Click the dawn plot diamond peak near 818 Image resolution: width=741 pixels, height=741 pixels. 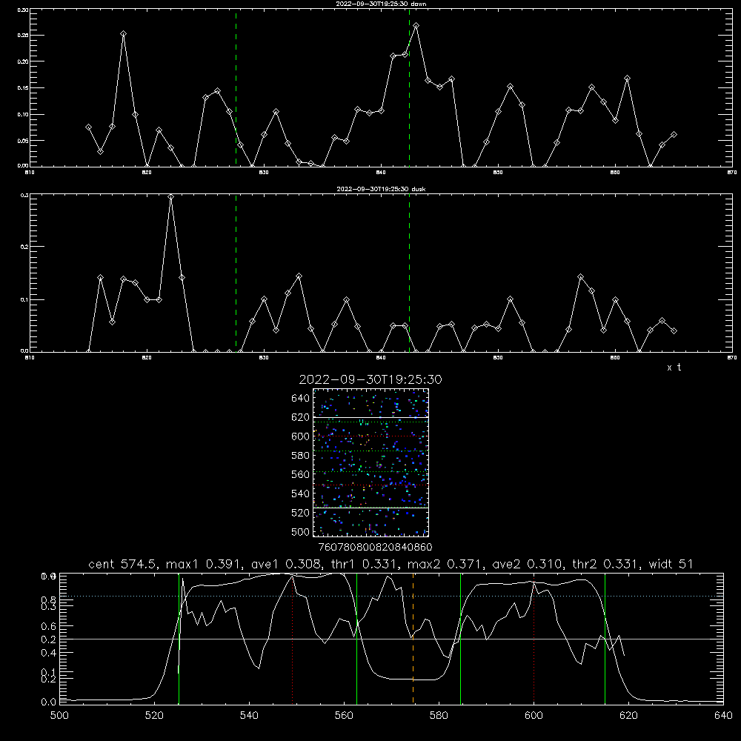point(123,33)
